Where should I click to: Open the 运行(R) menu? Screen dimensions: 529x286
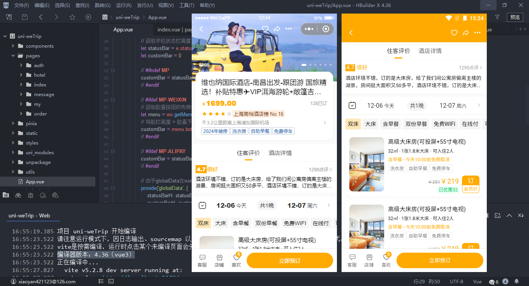(x=124, y=5)
